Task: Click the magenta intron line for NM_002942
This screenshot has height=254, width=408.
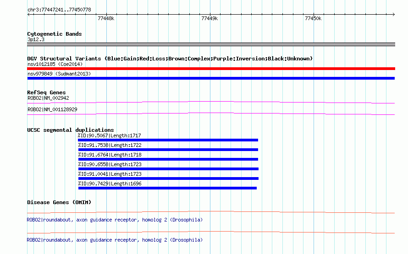Action: click(211, 103)
